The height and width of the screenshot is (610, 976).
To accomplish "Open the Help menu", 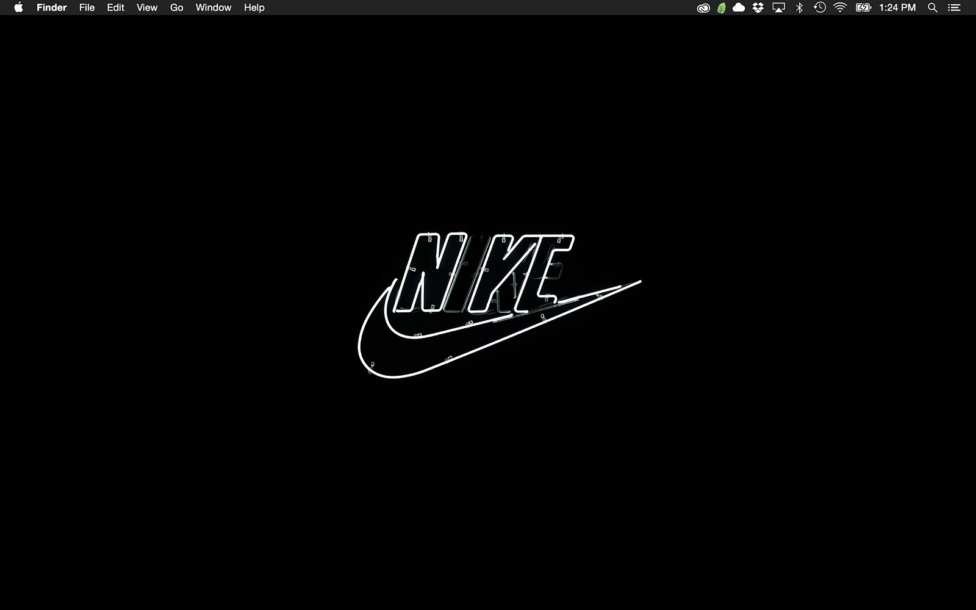I will [254, 7].
